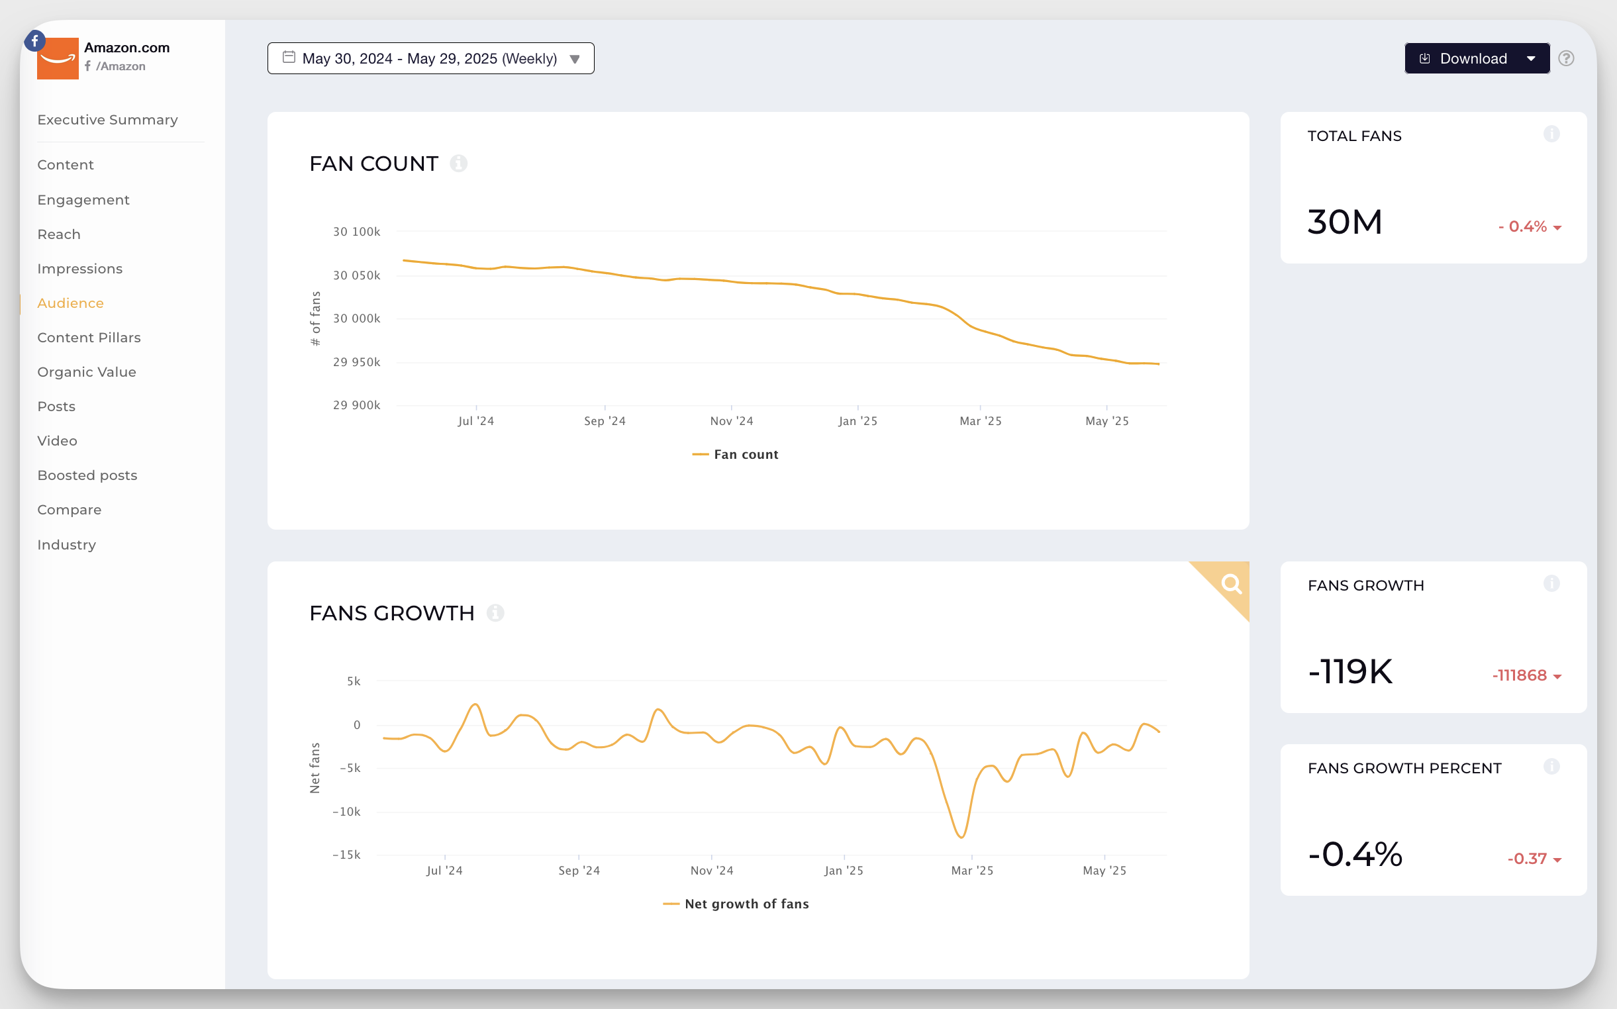This screenshot has width=1617, height=1009.
Task: Click the info icon beside Fan Count title
Action: tap(459, 164)
